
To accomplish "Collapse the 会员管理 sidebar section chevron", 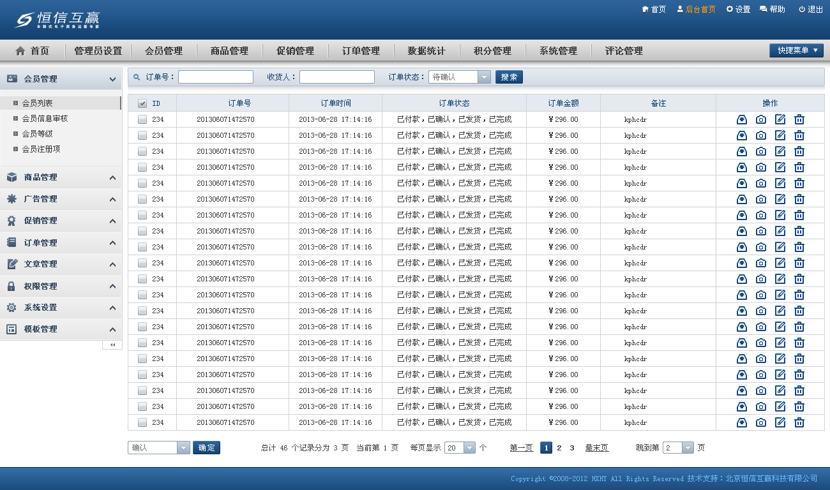I will (112, 79).
